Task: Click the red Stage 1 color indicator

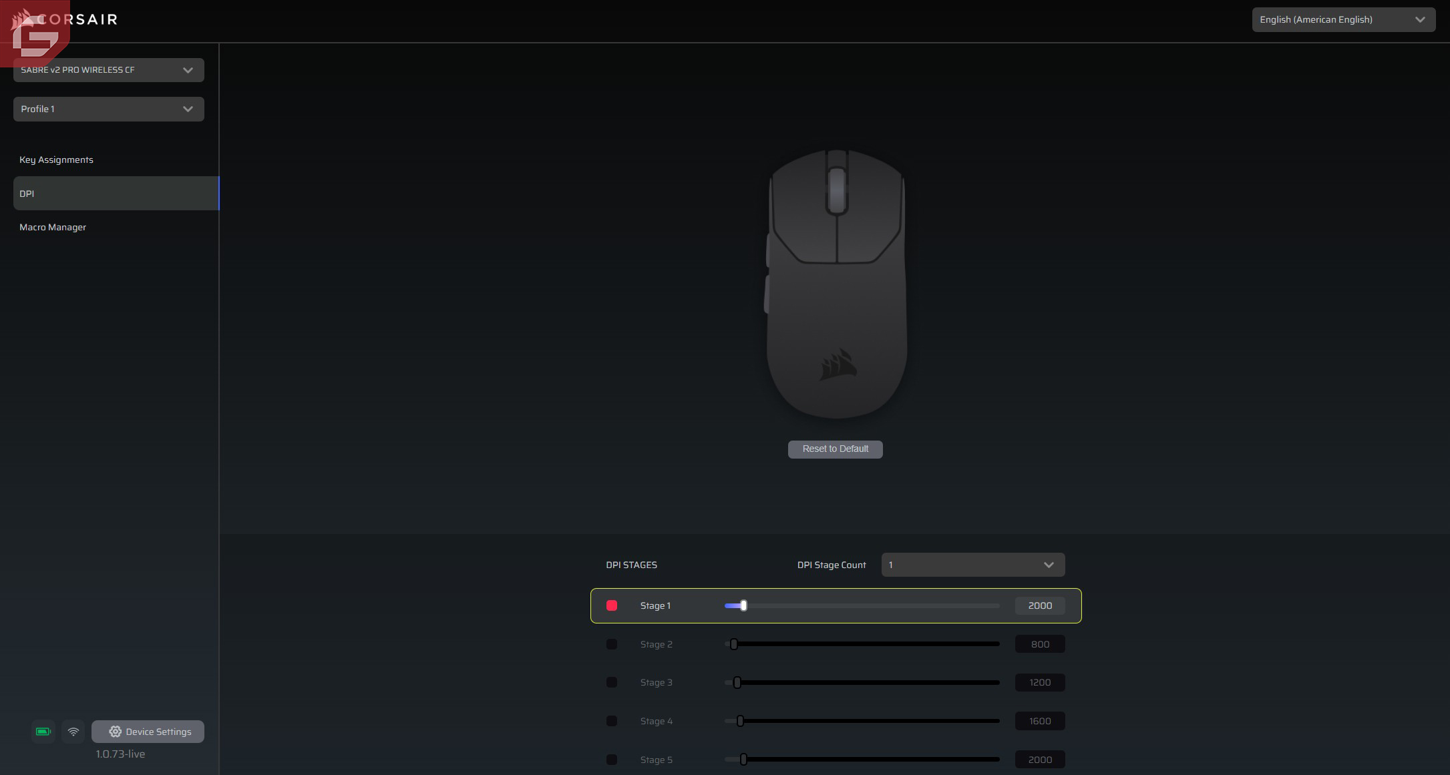Action: point(612,605)
